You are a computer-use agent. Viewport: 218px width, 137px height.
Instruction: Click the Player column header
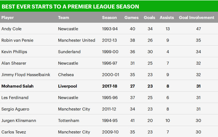point(7,18)
